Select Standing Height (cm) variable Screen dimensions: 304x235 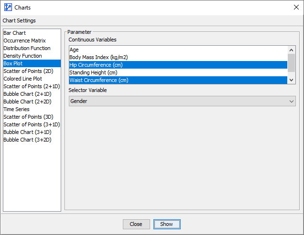[93, 72]
